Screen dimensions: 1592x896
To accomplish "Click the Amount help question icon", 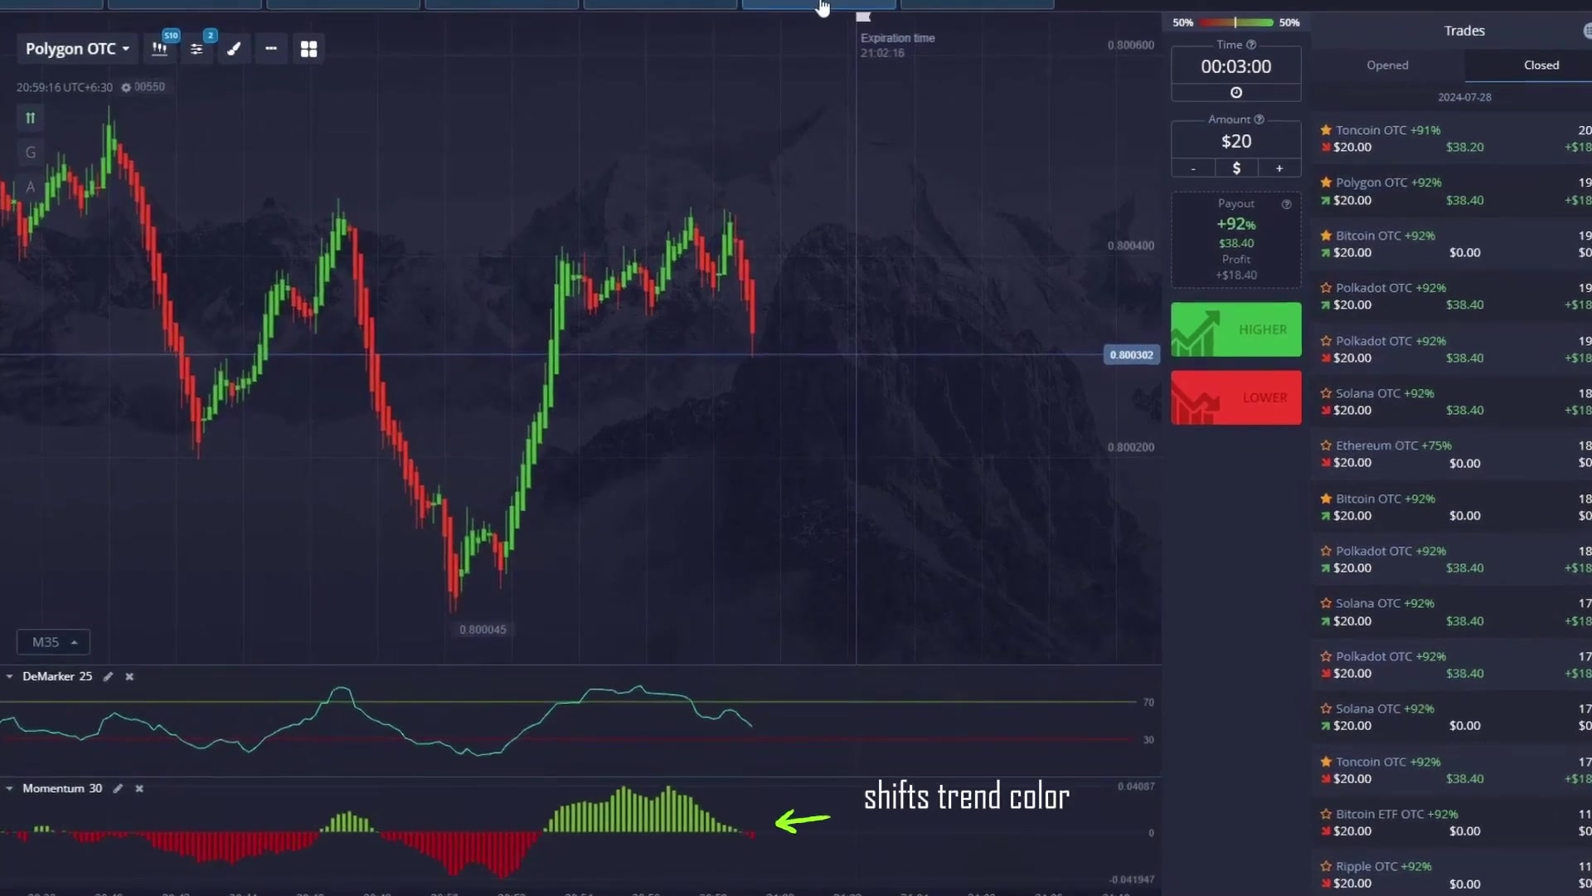I will 1259,119.
